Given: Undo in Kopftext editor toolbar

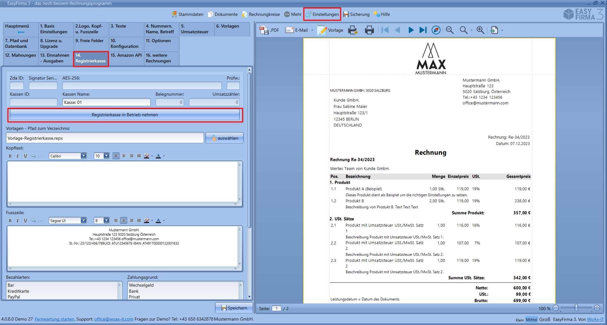Looking at the screenshot, I should pyautogui.click(x=33, y=156).
